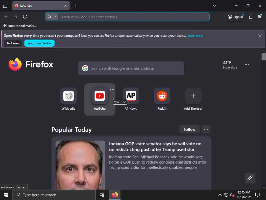Image resolution: width=266 pixels, height=200 pixels.
Task: Open the Firefox application hamburger menu
Action: pos(260,17)
